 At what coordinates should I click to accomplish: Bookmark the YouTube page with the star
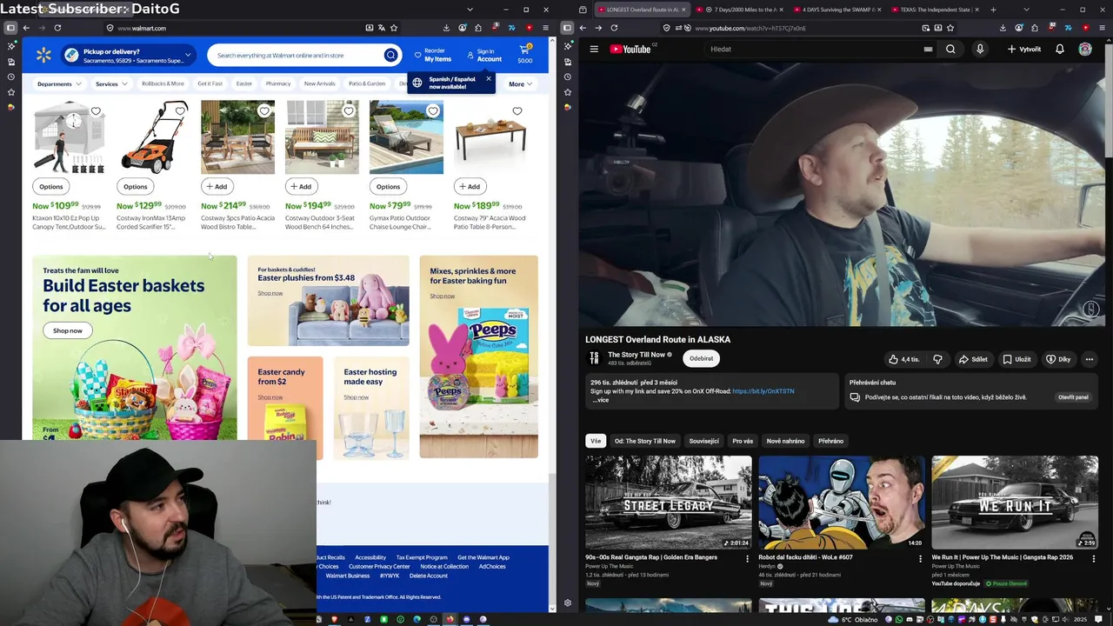point(950,28)
